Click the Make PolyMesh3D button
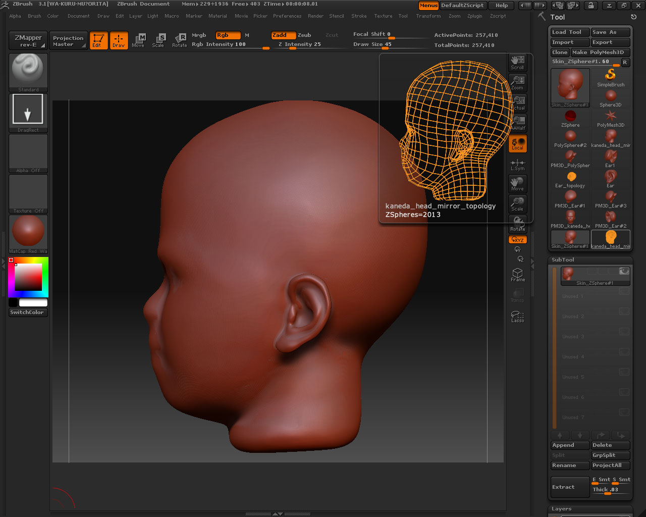 600,53
